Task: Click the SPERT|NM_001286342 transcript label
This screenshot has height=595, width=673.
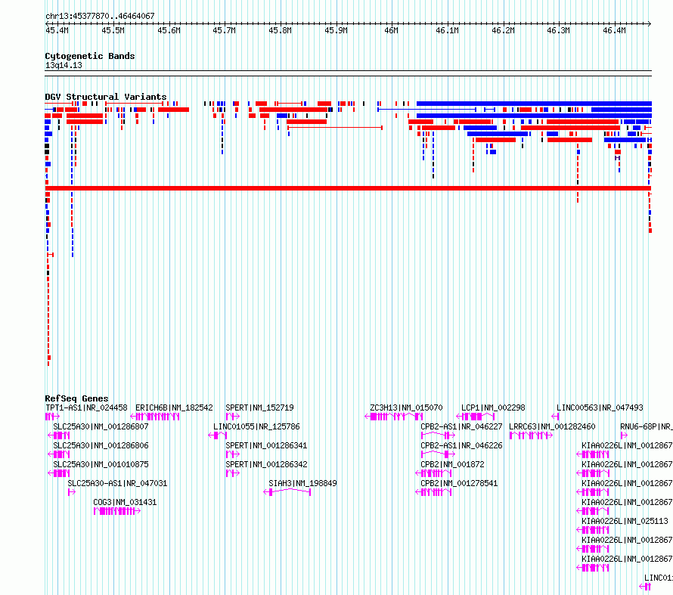Action: 266,464
